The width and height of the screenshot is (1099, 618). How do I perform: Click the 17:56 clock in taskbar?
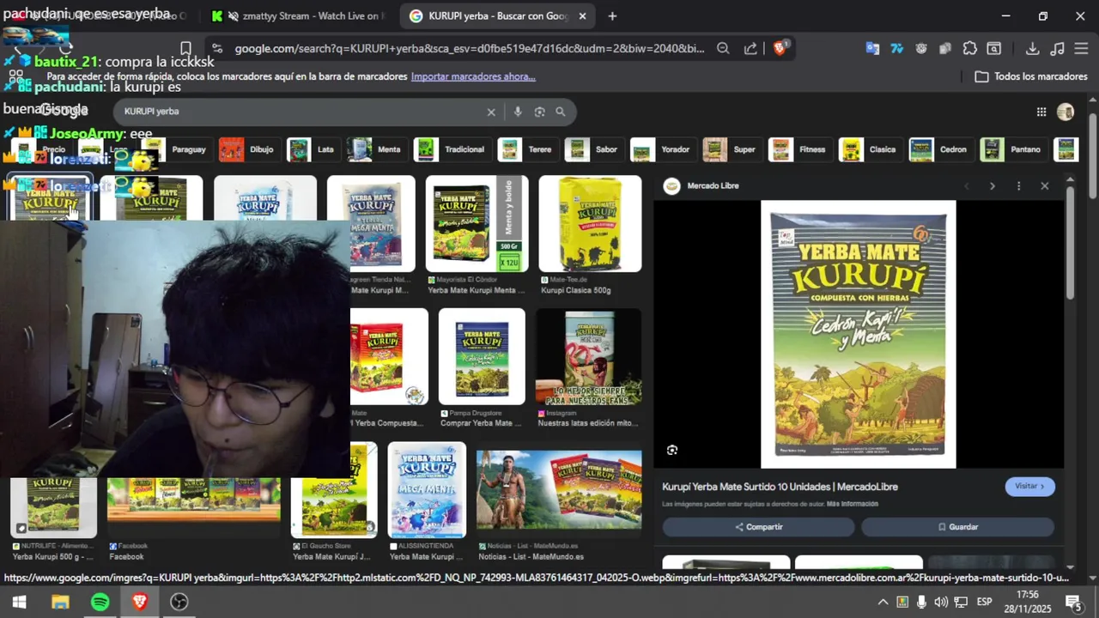pos(1027,595)
